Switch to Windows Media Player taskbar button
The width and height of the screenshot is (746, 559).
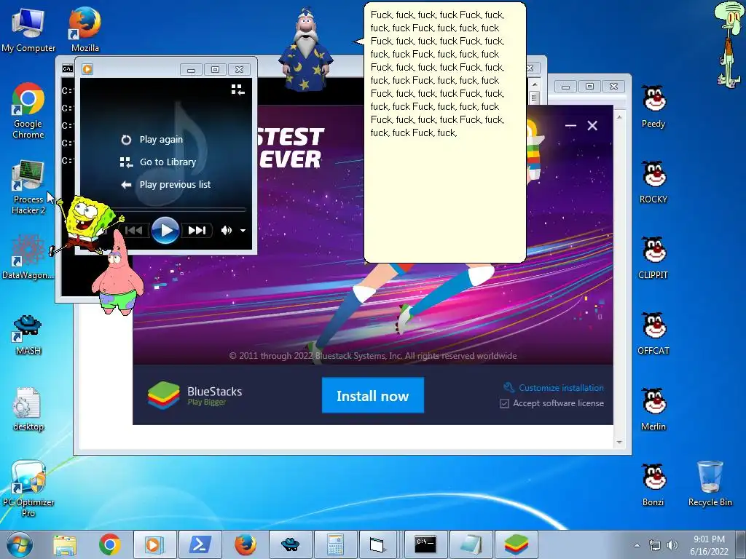tap(154, 544)
